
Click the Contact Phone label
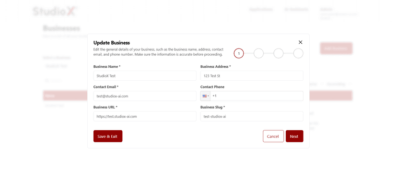pos(212,87)
